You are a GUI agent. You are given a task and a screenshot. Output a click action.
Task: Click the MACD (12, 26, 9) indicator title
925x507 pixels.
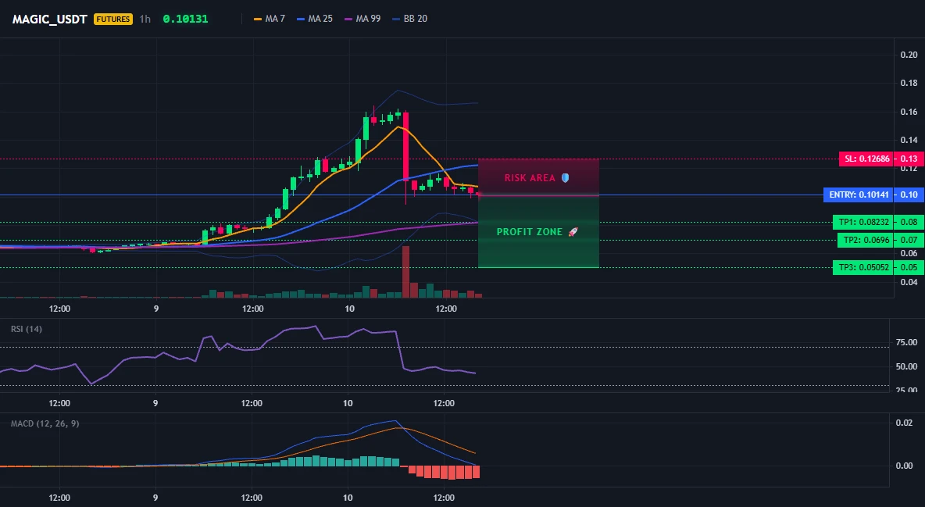pyautogui.click(x=45, y=423)
